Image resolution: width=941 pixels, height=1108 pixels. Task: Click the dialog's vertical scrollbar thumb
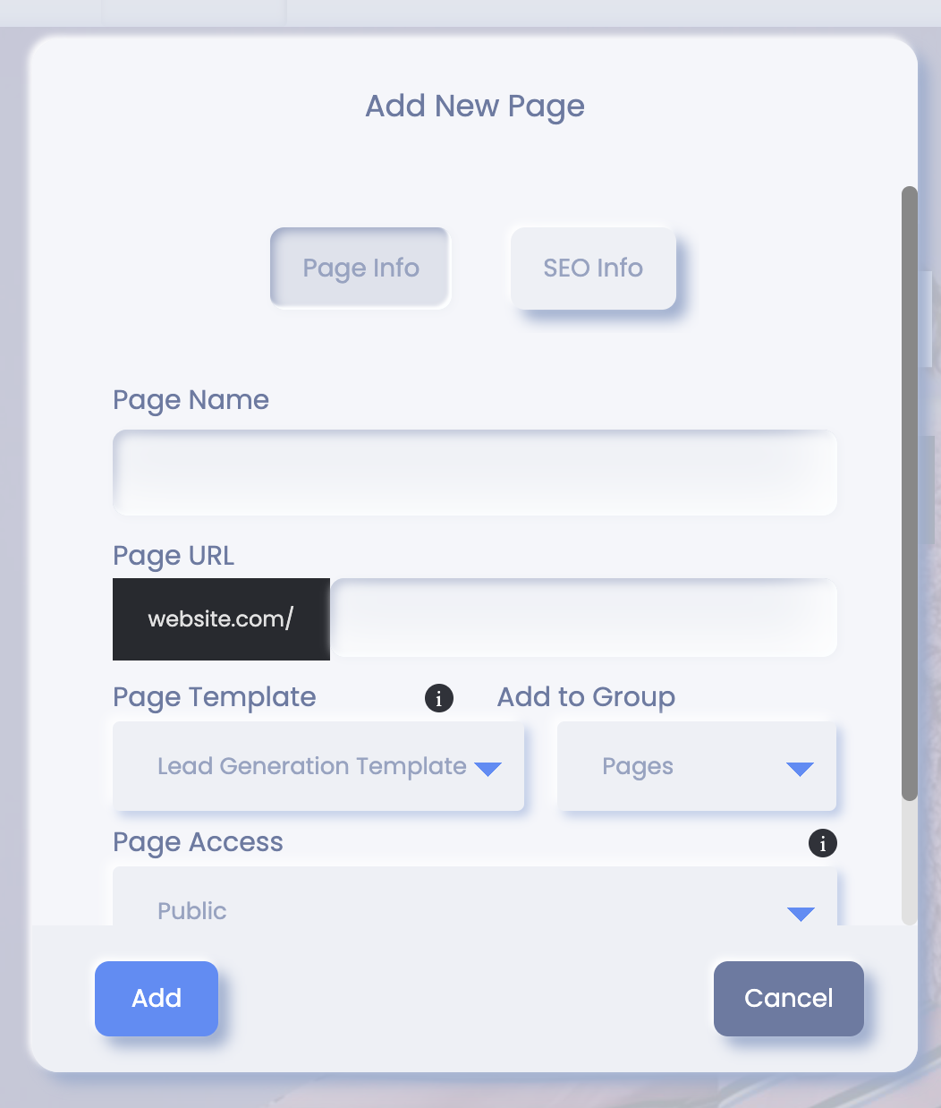tap(910, 493)
